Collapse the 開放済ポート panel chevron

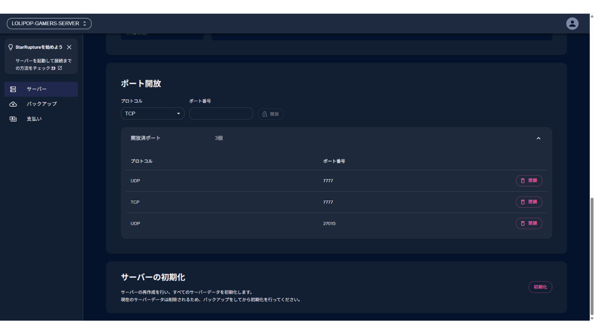538,138
